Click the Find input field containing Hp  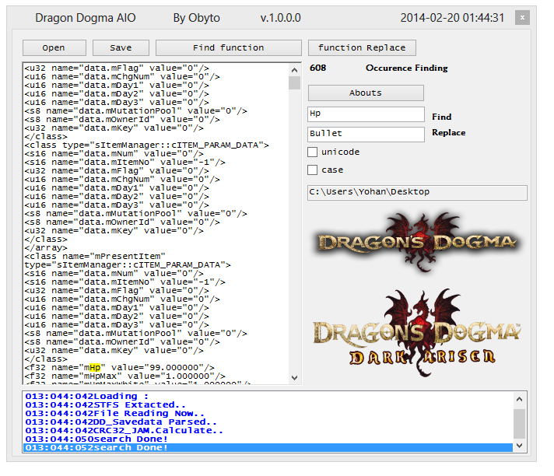(x=366, y=114)
